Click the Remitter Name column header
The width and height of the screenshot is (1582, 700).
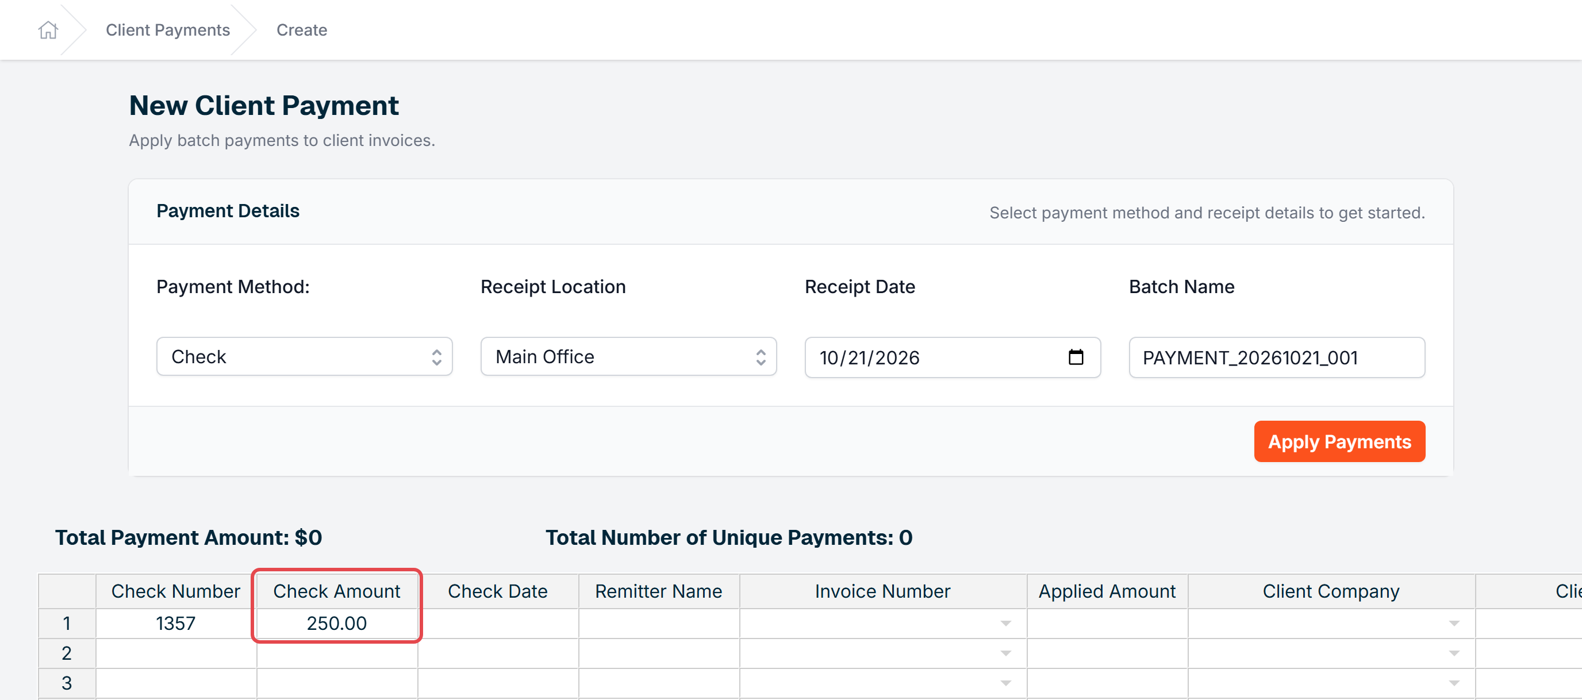click(x=659, y=591)
